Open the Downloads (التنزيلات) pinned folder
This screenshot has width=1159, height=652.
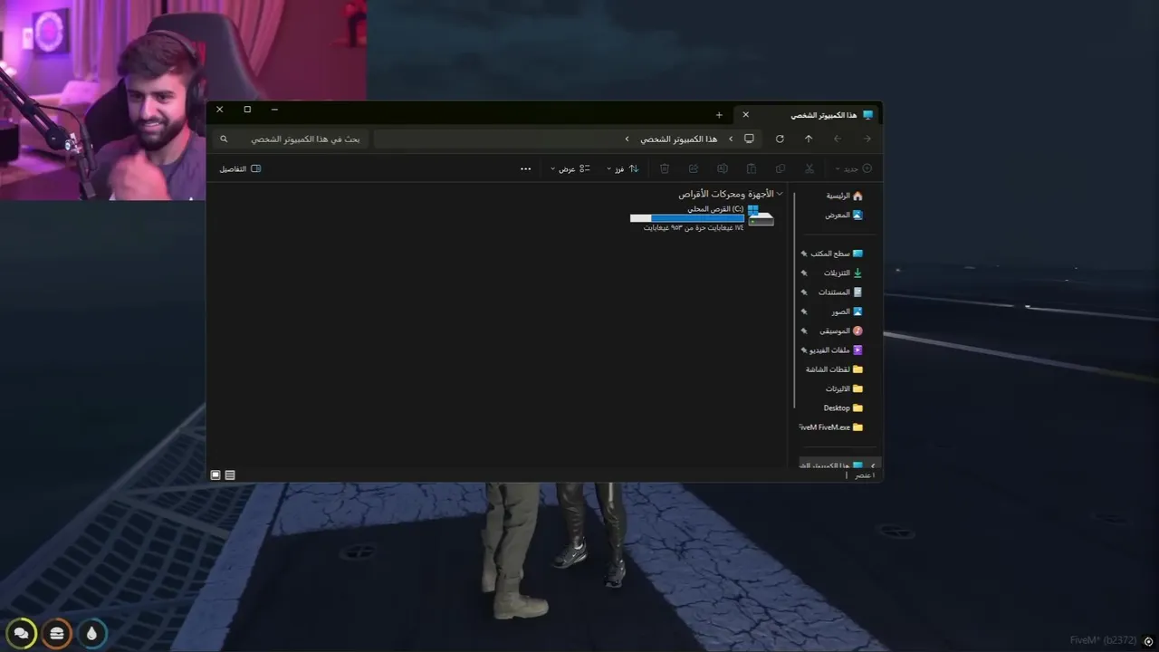coord(843,273)
